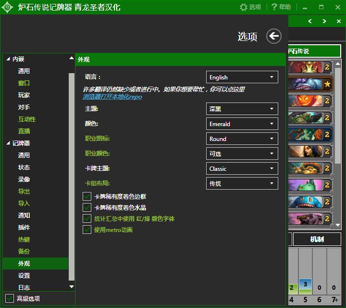Image resolution: width=346 pixels, height=308 pixels.
Task: Click the deck list scroll-up arrow
Action: (338, 64)
